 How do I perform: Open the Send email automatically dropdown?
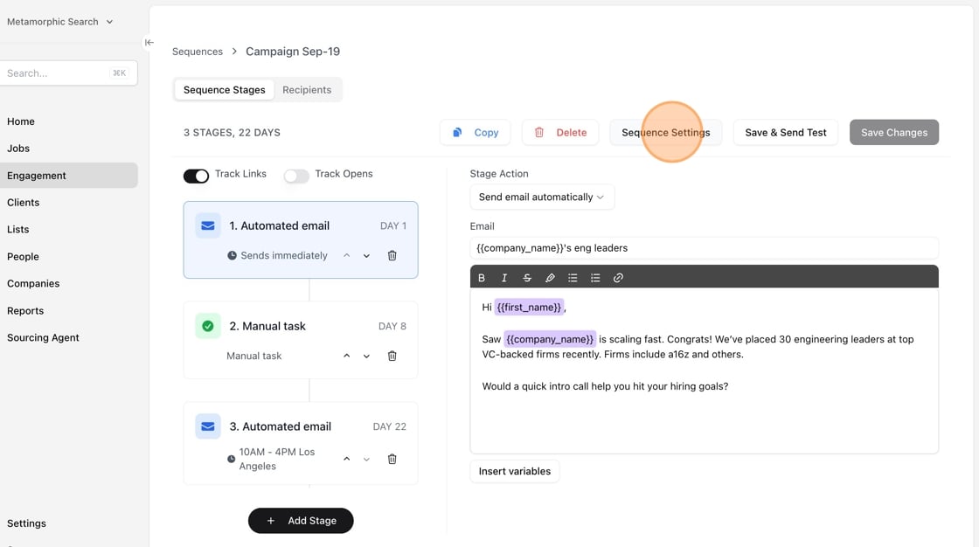point(542,197)
